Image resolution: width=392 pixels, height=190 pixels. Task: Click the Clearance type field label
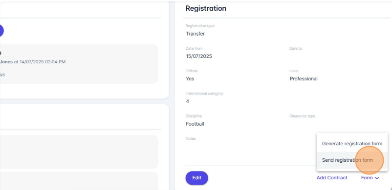pyautogui.click(x=302, y=116)
